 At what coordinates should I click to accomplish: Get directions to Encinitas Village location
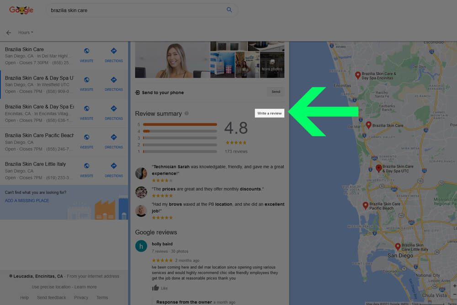tap(114, 113)
